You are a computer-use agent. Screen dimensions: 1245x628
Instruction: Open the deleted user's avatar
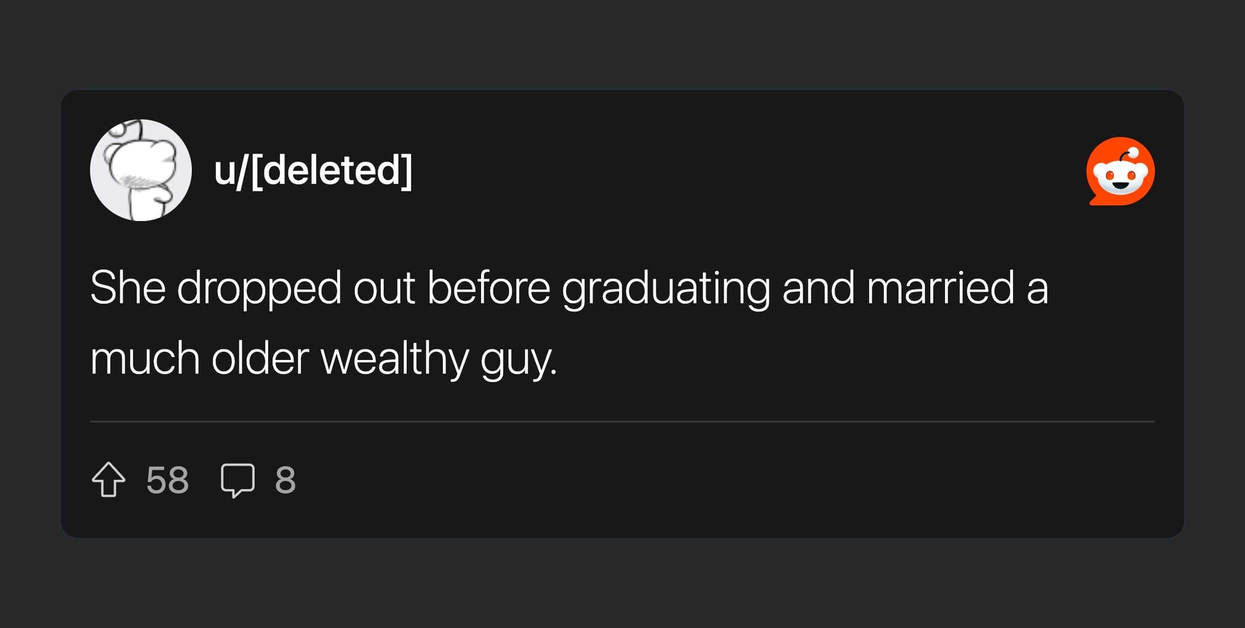coord(141,170)
